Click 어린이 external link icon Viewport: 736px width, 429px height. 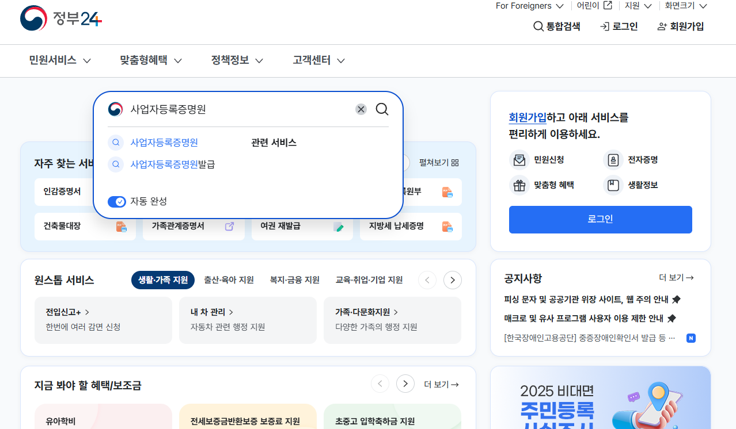pos(608,6)
